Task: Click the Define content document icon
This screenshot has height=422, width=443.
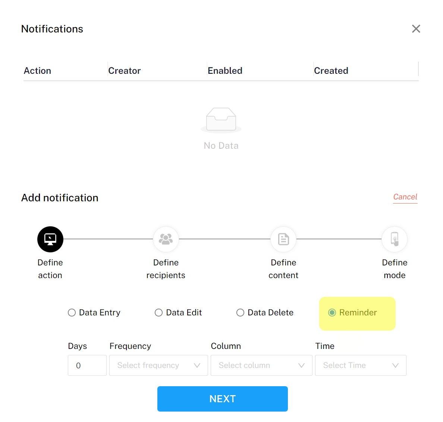Action: 283,239
